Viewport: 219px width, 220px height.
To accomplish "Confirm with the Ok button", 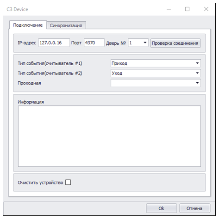I will pos(162,208).
